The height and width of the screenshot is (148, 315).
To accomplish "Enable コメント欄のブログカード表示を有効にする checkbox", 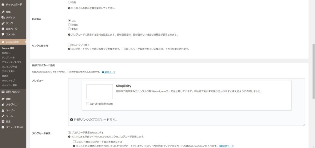I will point(74,142).
